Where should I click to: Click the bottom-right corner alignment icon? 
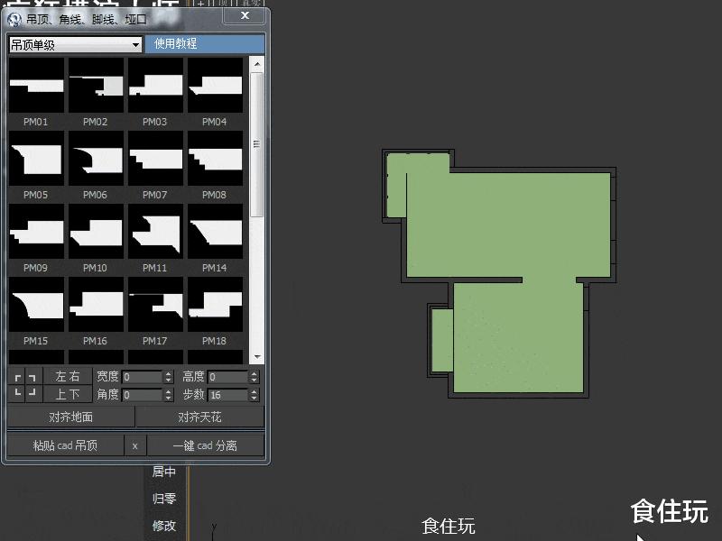click(x=32, y=392)
